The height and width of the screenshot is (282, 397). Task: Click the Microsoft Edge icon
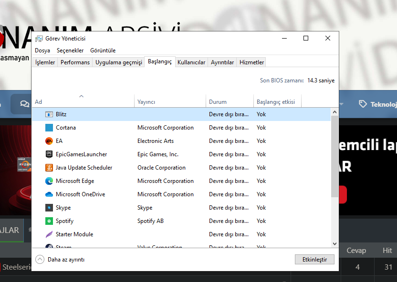point(49,181)
